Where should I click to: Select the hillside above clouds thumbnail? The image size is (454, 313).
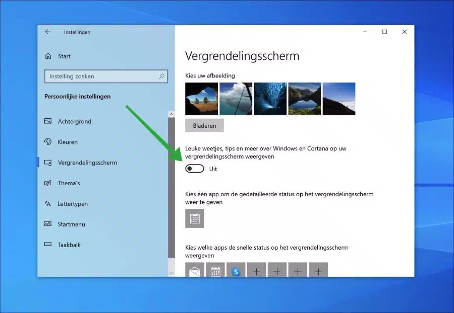339,99
